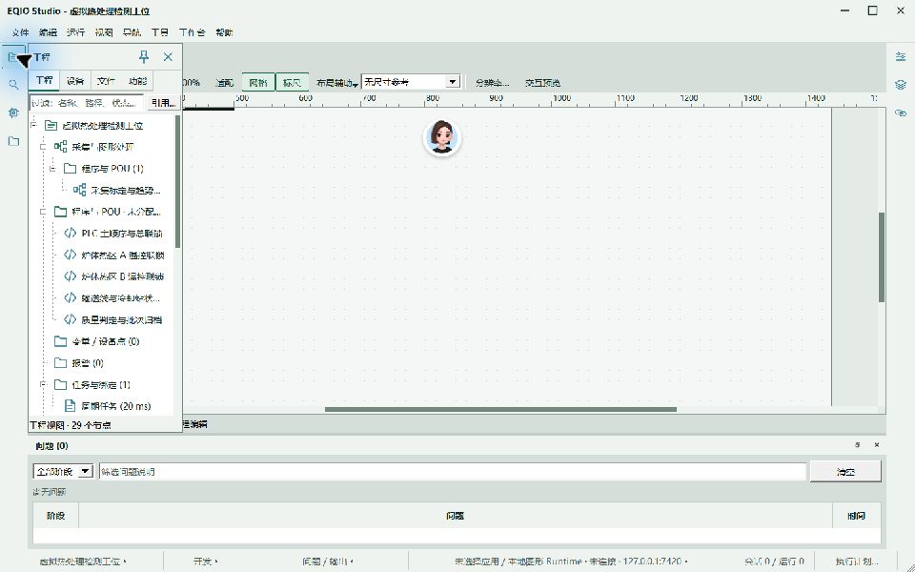Select the 标定与趋势 tree item
Screen dimensions: 915x572
click(x=125, y=190)
